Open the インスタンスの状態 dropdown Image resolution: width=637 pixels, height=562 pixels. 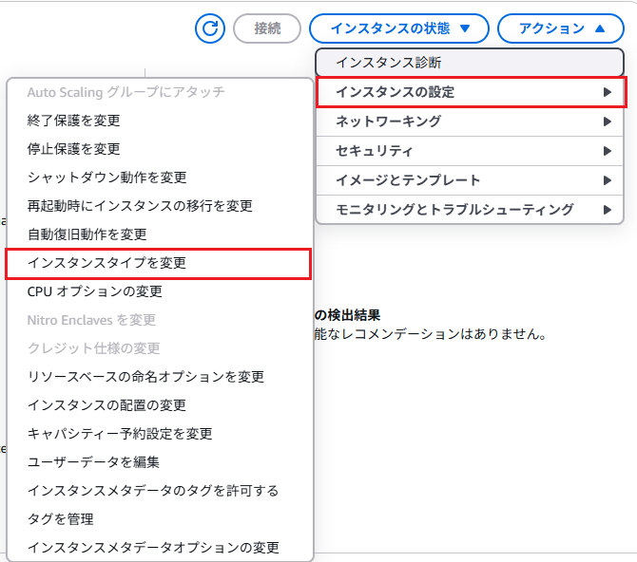click(399, 28)
